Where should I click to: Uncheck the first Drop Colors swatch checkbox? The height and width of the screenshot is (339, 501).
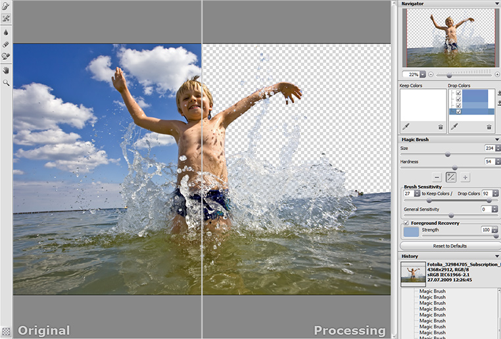(458, 93)
